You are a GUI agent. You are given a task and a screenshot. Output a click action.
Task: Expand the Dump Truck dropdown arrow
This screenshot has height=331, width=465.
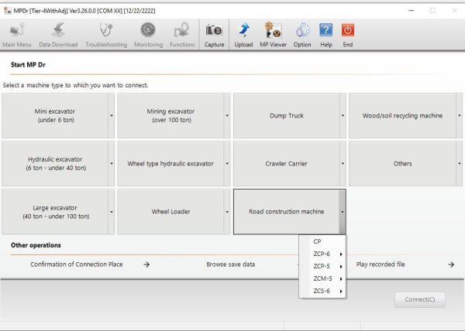point(343,116)
